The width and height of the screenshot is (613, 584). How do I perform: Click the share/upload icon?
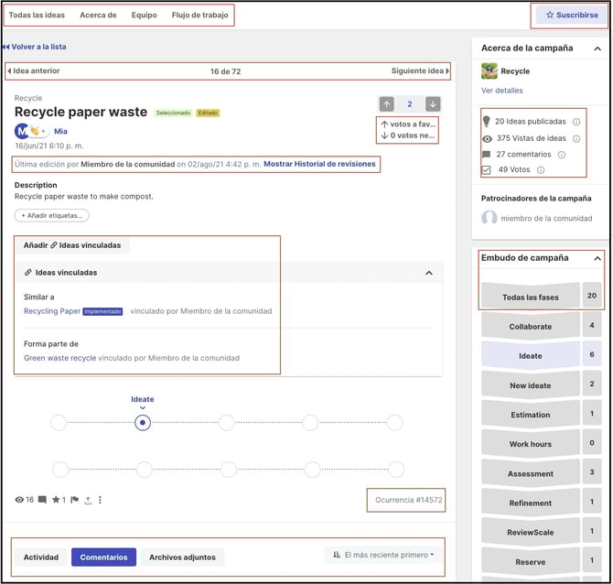[87, 500]
